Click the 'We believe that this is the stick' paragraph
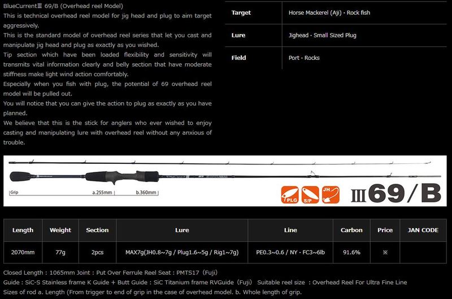The height and width of the screenshot is (299, 452). point(107,133)
